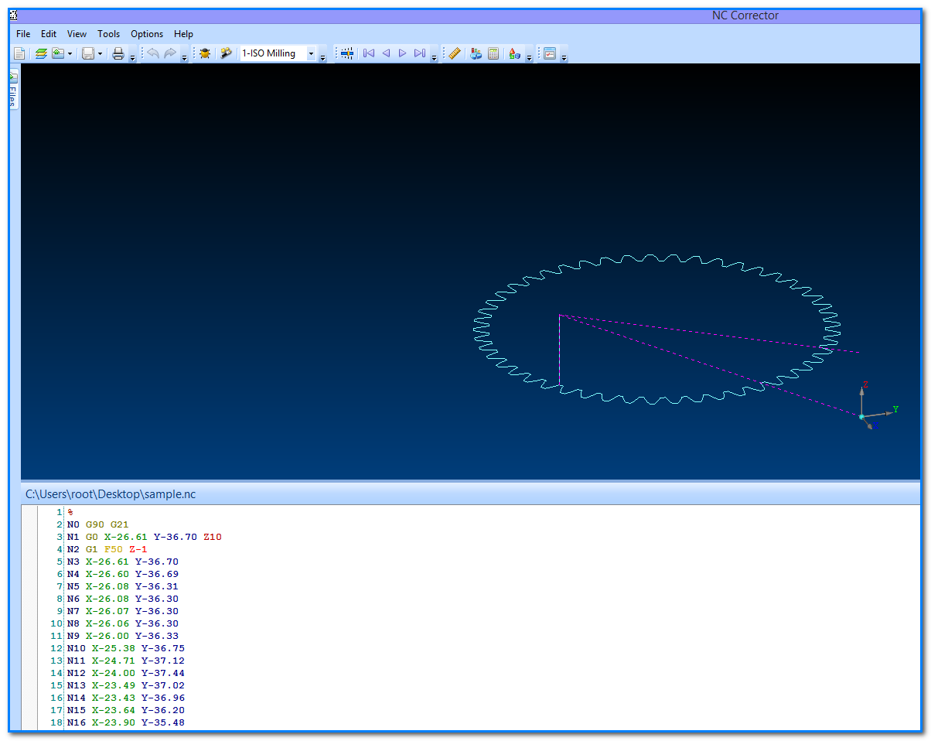Click the Undo arrow

(x=153, y=53)
